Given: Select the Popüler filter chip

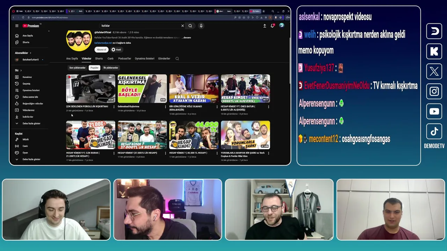Looking at the screenshot, I should (x=94, y=68).
